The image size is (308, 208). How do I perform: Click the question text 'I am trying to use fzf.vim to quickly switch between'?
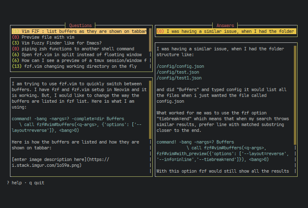click(x=77, y=84)
